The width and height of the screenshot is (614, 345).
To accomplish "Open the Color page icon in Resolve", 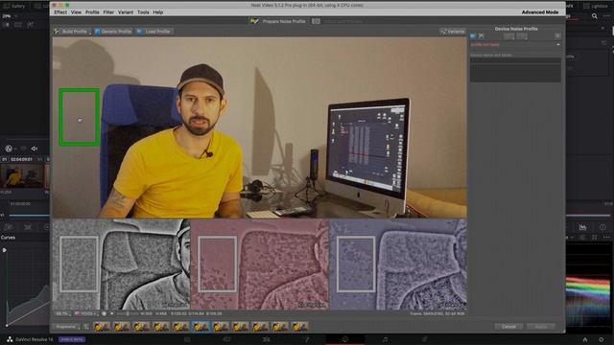I will tap(345, 339).
